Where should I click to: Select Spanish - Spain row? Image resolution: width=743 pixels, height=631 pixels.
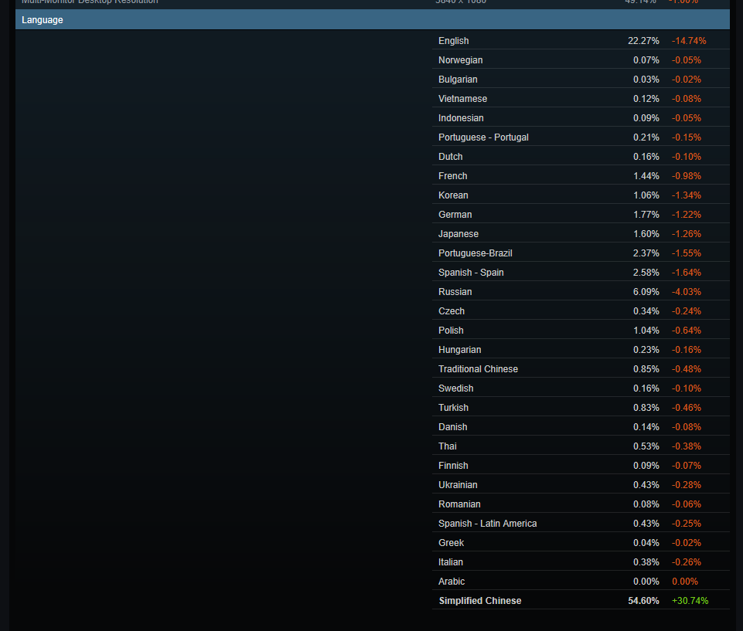coord(581,273)
